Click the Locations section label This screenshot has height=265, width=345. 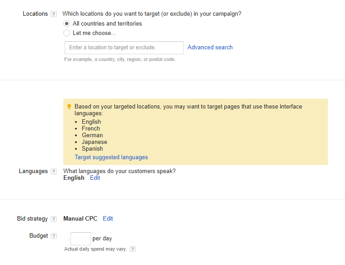[35, 13]
